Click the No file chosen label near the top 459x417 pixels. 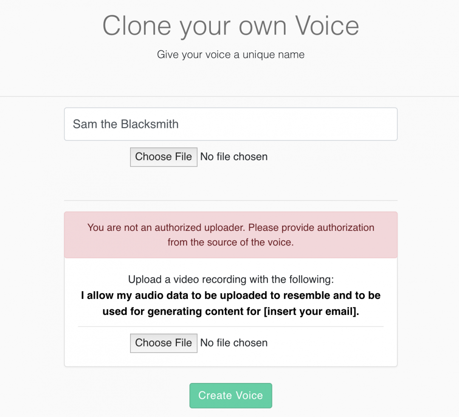click(x=234, y=157)
